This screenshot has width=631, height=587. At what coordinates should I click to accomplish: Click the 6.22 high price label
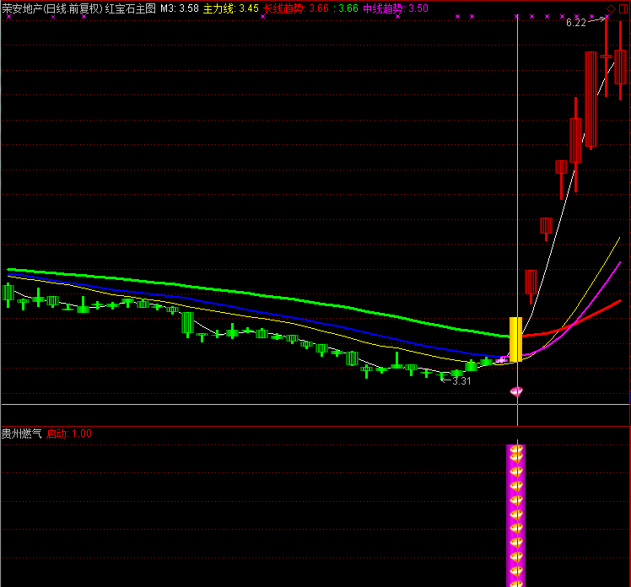tap(575, 23)
